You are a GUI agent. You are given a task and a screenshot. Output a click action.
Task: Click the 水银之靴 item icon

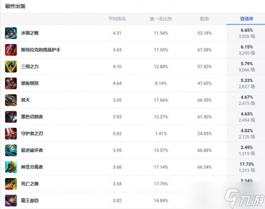[x=11, y=33]
